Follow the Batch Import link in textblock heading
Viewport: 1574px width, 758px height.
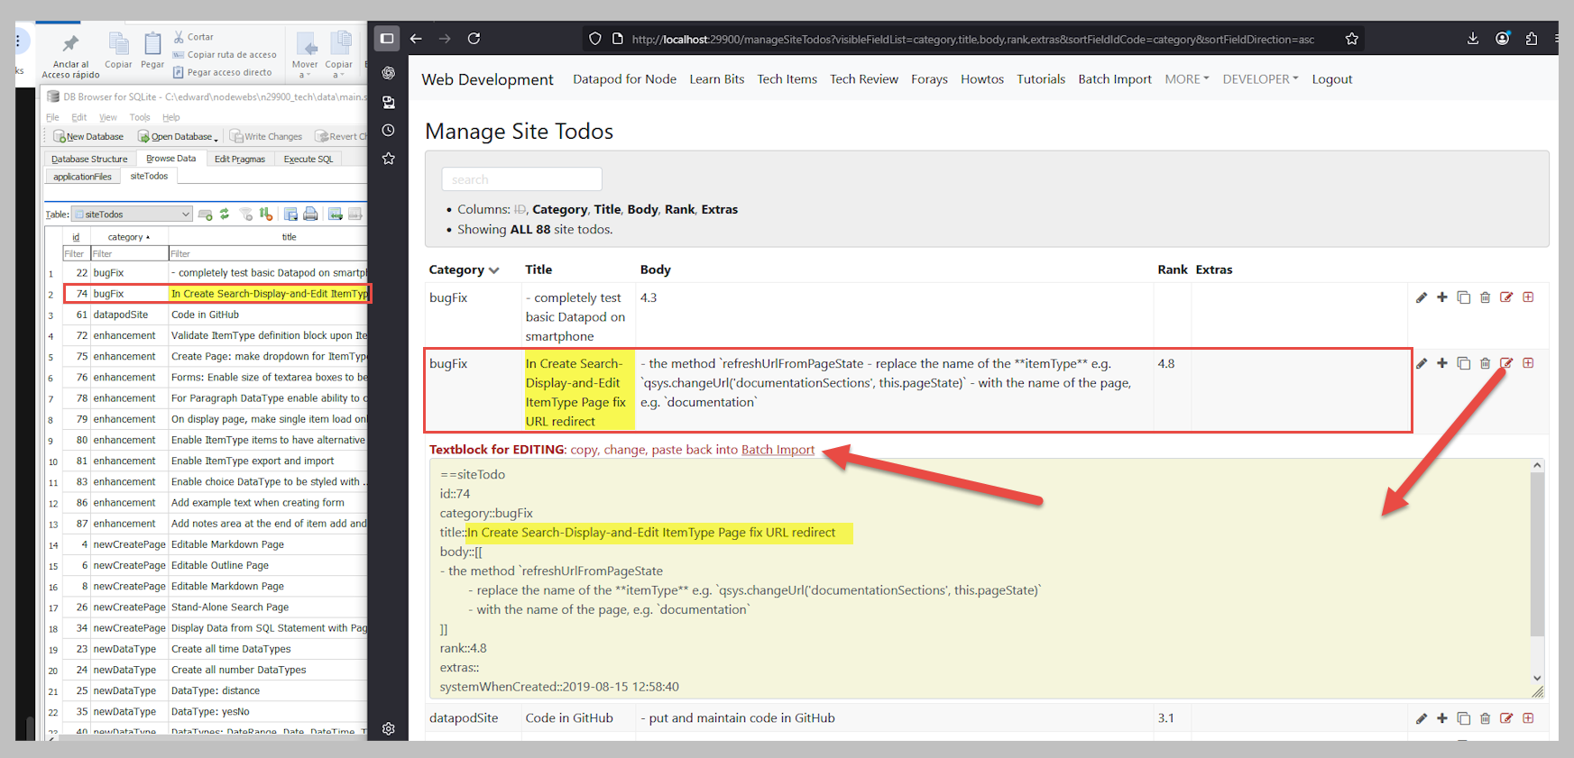click(x=778, y=450)
